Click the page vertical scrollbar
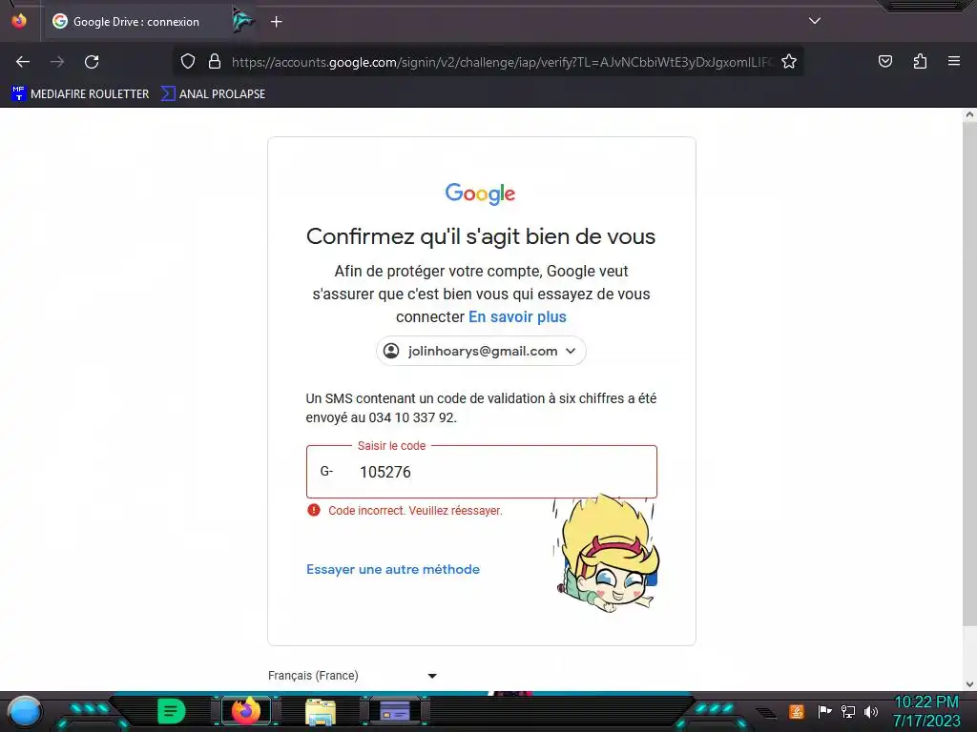The image size is (977, 732). (x=969, y=374)
